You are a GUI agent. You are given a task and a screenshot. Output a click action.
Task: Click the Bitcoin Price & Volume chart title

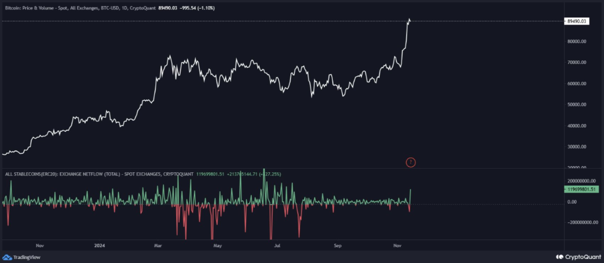click(x=80, y=8)
